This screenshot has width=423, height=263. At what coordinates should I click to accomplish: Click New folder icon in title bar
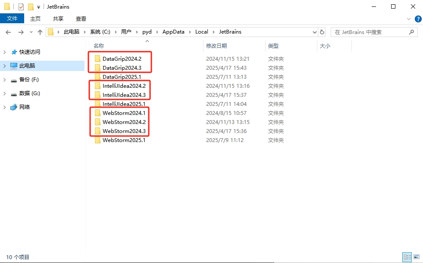(x=31, y=7)
